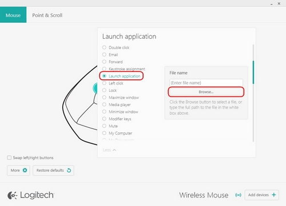This screenshot has height=206, width=286.
Task: Choose the Maximize window option
Action: 104,98
